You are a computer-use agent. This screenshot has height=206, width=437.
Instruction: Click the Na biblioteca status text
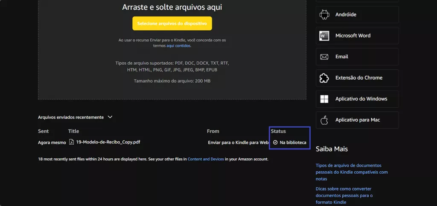pyautogui.click(x=293, y=142)
